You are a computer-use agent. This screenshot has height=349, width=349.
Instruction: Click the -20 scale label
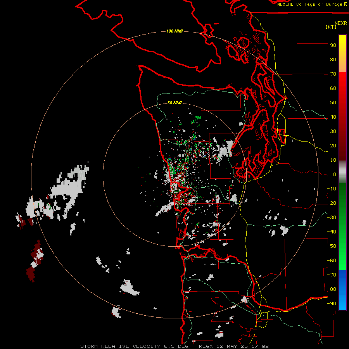(x=332, y=203)
